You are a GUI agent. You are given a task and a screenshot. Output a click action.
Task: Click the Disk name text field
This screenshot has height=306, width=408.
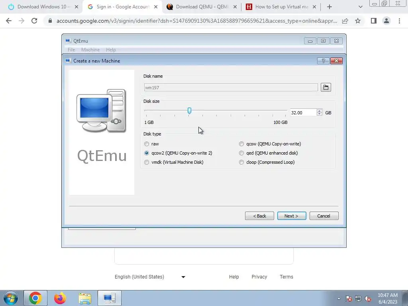(x=231, y=87)
